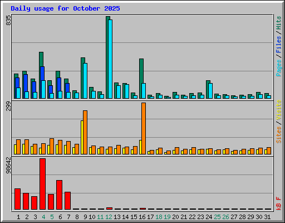Click day 20 on the x-axis
Viewport: 285px width, 223px height.
tap(175, 217)
